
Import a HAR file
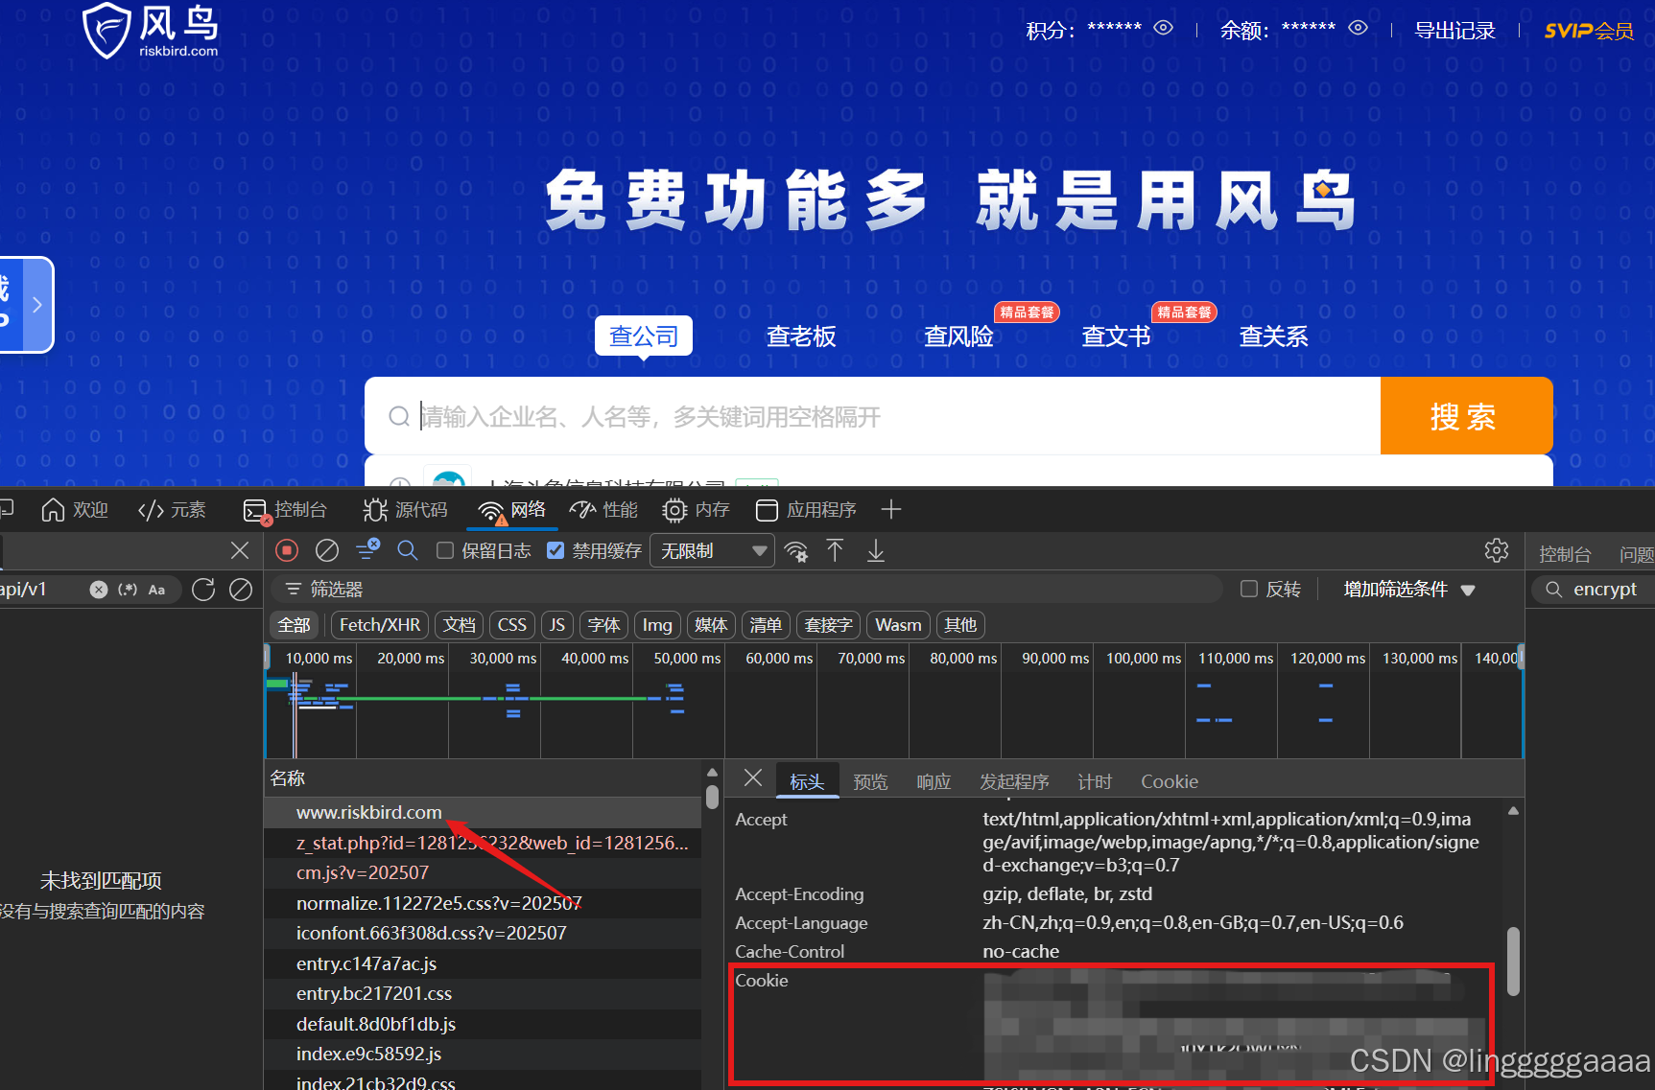[x=835, y=550]
